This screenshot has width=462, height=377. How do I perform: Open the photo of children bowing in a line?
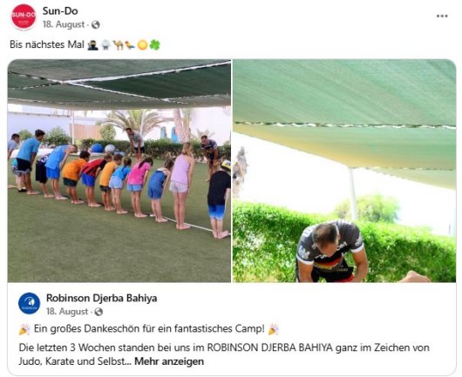(x=119, y=171)
